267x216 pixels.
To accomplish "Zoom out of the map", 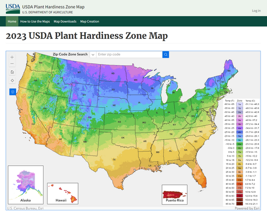I will pyautogui.click(x=12, y=64).
